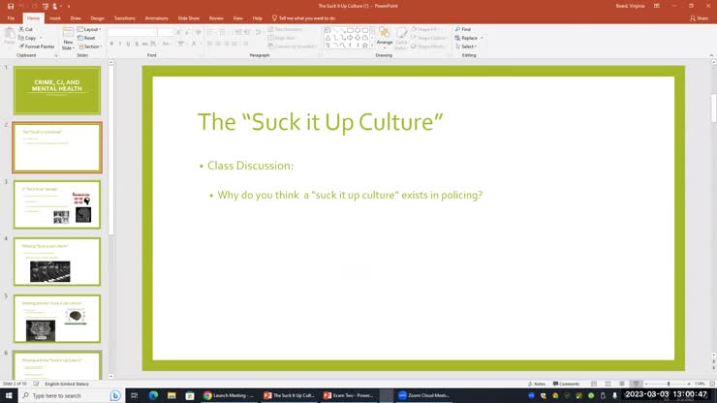Expand the Layout dropdown
Viewport: 717px width, 403px height.
[x=91, y=29]
